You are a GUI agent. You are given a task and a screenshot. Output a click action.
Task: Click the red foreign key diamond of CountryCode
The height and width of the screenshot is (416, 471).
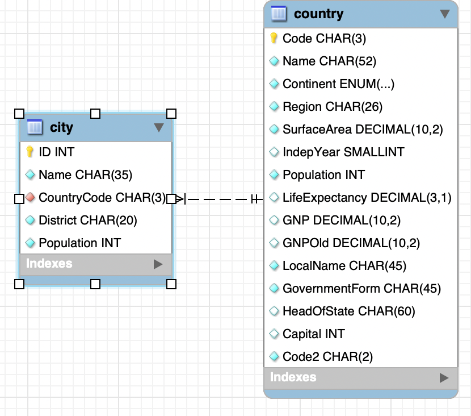pyautogui.click(x=30, y=198)
